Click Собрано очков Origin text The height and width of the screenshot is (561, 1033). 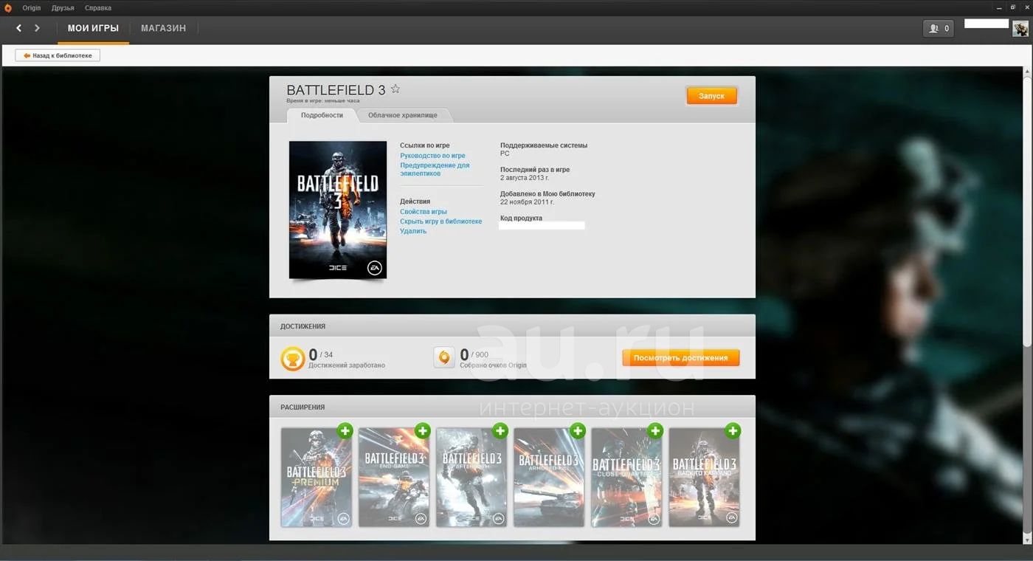tap(493, 365)
